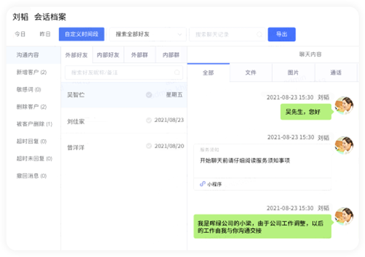This screenshot has width=365, height=257.
Task: Select 昨日 time filter
Action: click(x=45, y=34)
